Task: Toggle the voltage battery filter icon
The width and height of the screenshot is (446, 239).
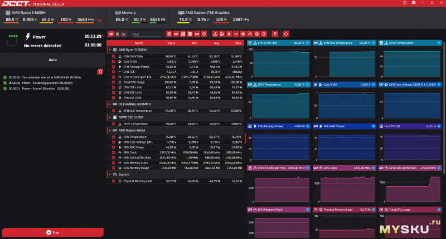Action: [222, 34]
